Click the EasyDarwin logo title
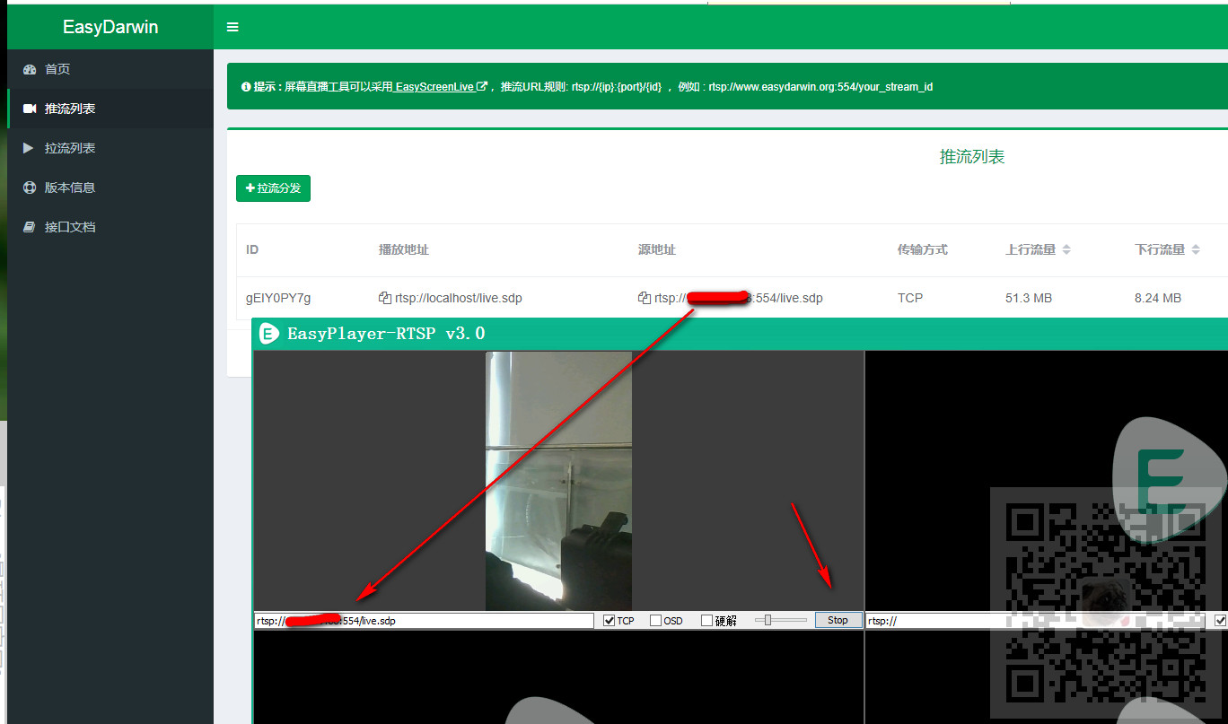 click(110, 27)
